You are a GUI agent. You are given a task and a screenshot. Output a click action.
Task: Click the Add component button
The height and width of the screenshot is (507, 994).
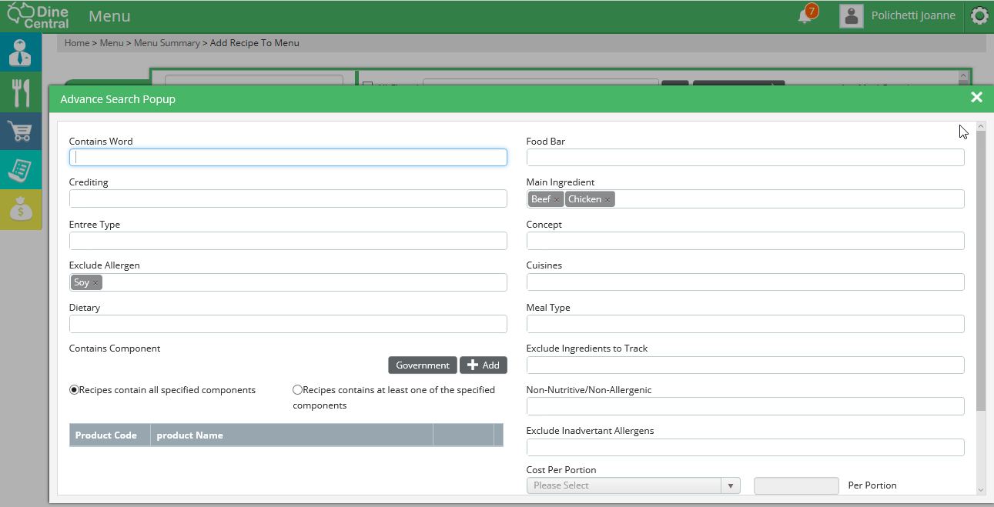484,365
